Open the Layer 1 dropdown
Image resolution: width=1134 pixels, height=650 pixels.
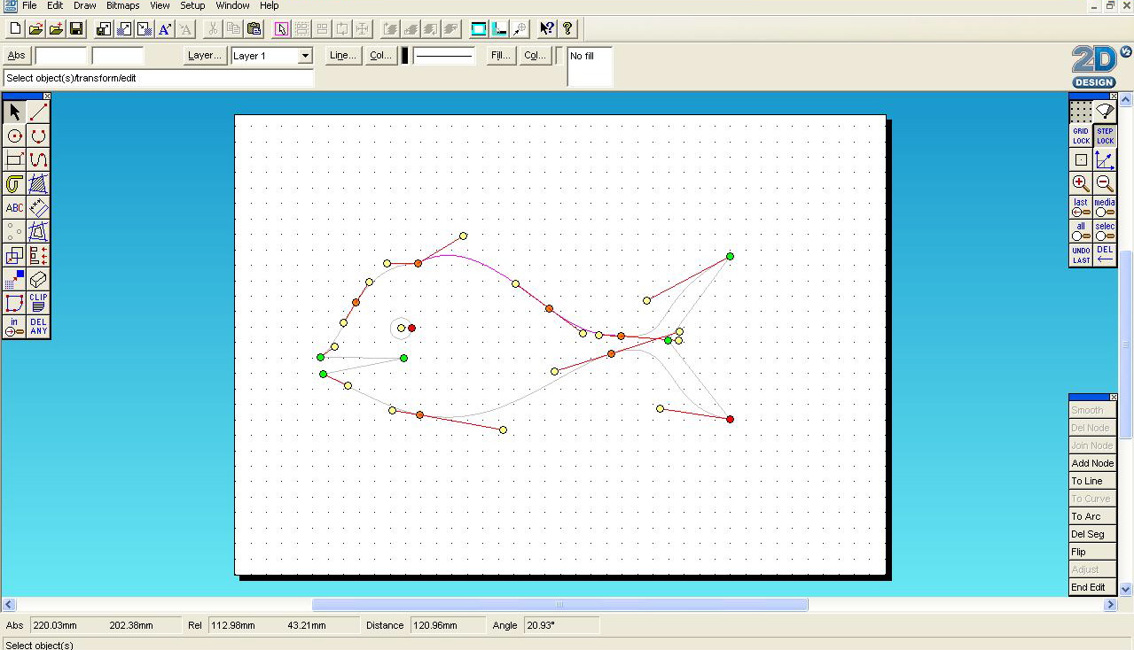click(303, 55)
